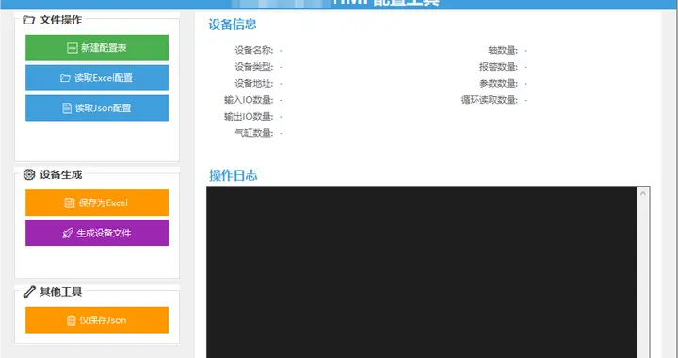Click the 操作日志 heading
Image resolution: width=678 pixels, height=358 pixels.
point(234,175)
